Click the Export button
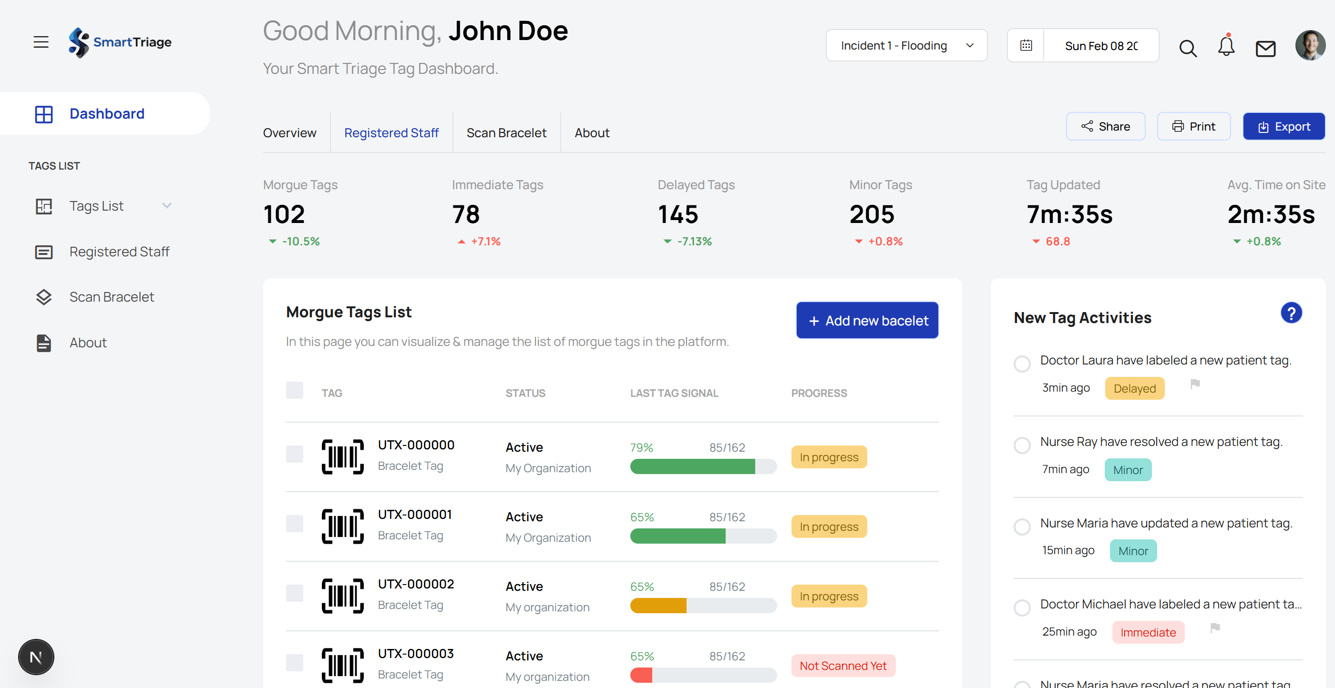The height and width of the screenshot is (688, 1335). [x=1283, y=126]
